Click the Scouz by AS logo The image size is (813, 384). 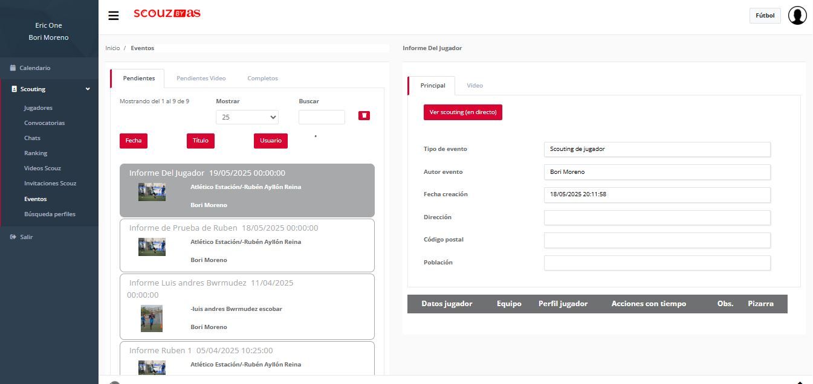click(167, 13)
